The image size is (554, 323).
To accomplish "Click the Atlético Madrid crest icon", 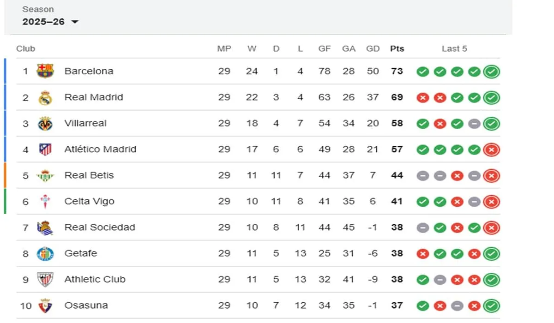I will point(45,150).
